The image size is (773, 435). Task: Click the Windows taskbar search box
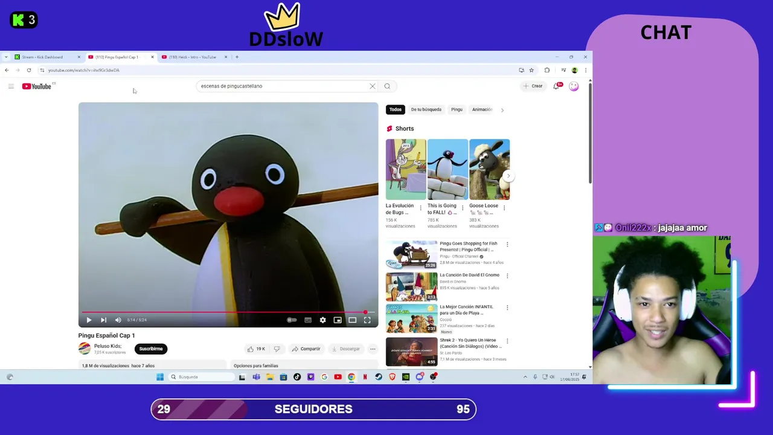(x=202, y=377)
